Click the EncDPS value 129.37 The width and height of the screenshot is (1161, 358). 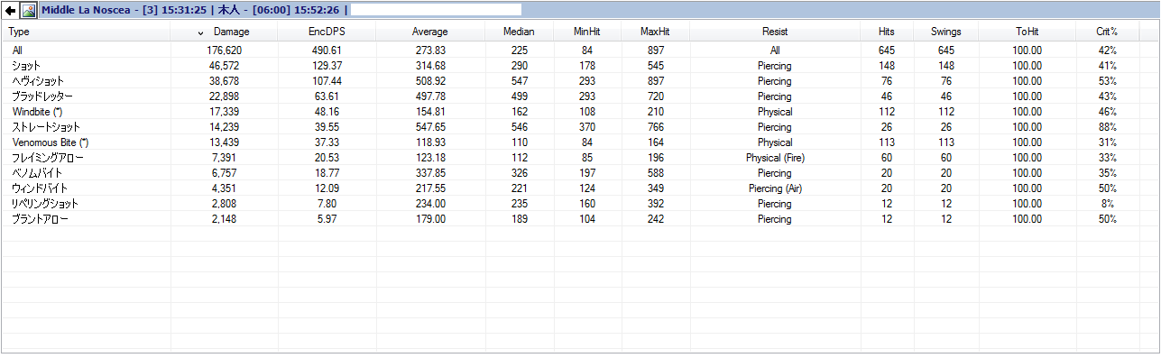(326, 66)
